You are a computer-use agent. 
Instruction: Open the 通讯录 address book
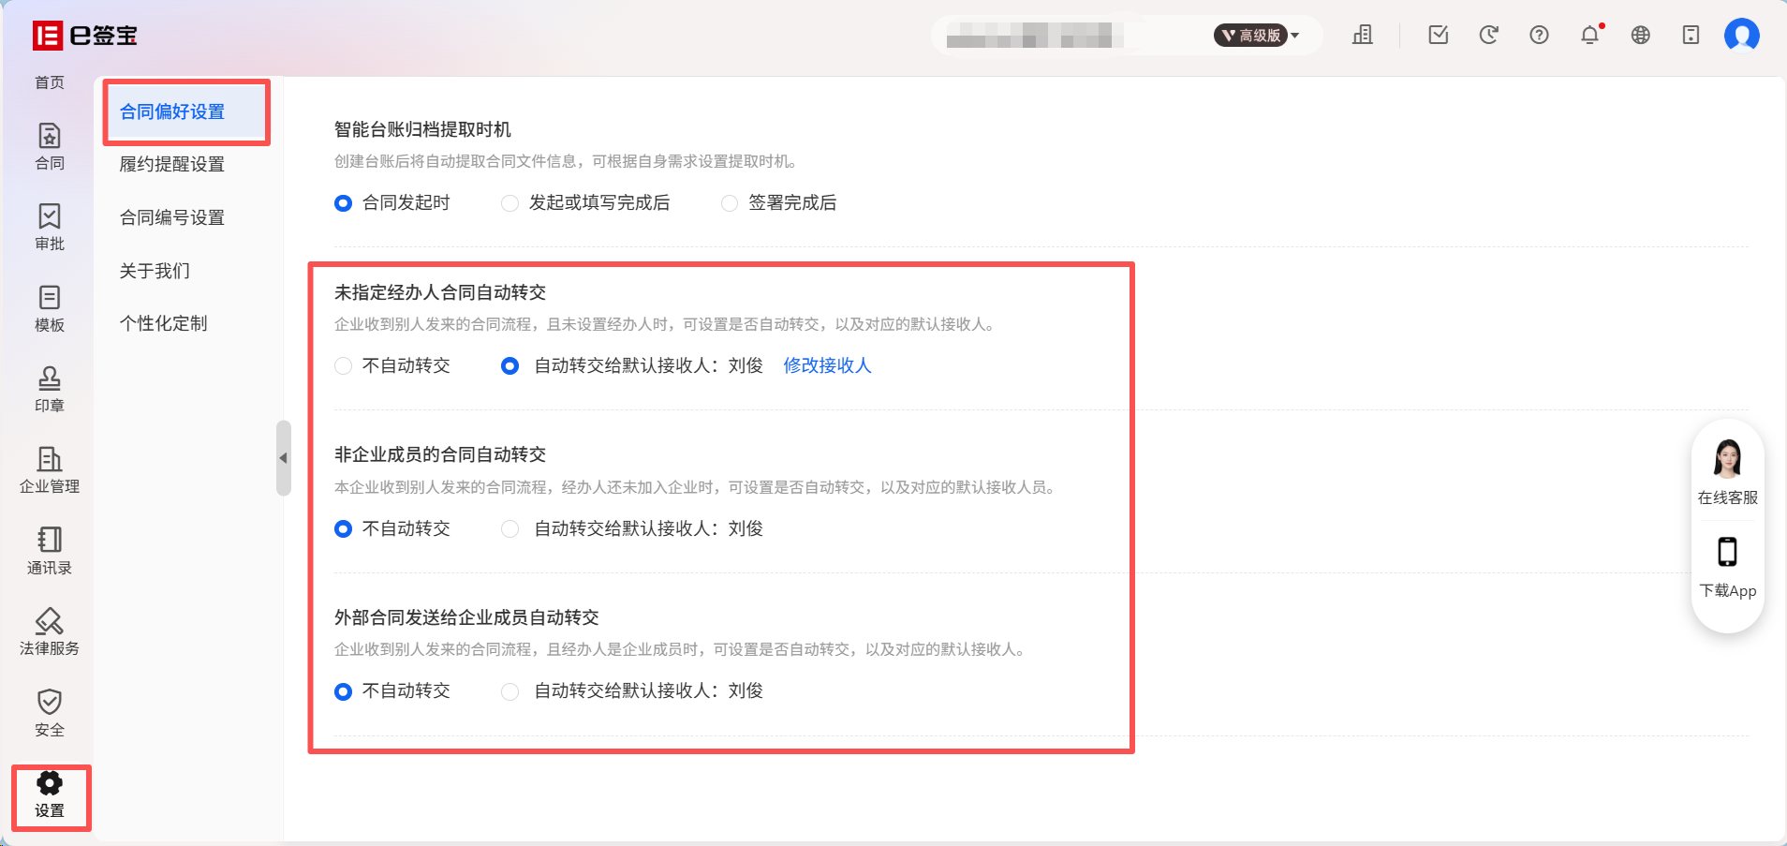pos(50,552)
